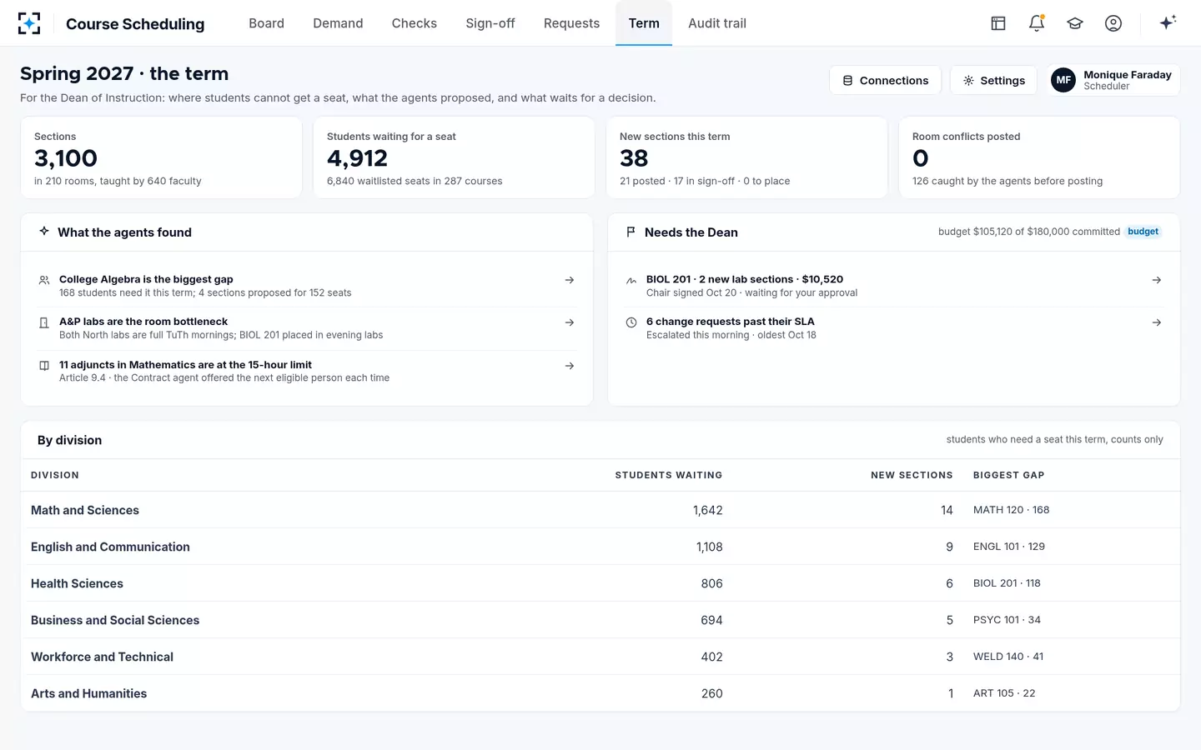1201x750 pixels.
Task: Open the Connections button
Action: point(885,80)
